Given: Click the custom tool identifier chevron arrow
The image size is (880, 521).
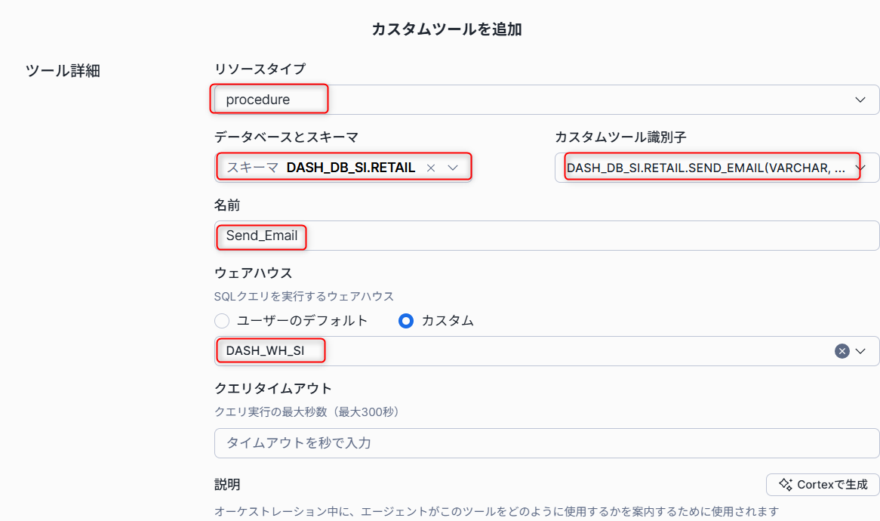Looking at the screenshot, I should (860, 168).
